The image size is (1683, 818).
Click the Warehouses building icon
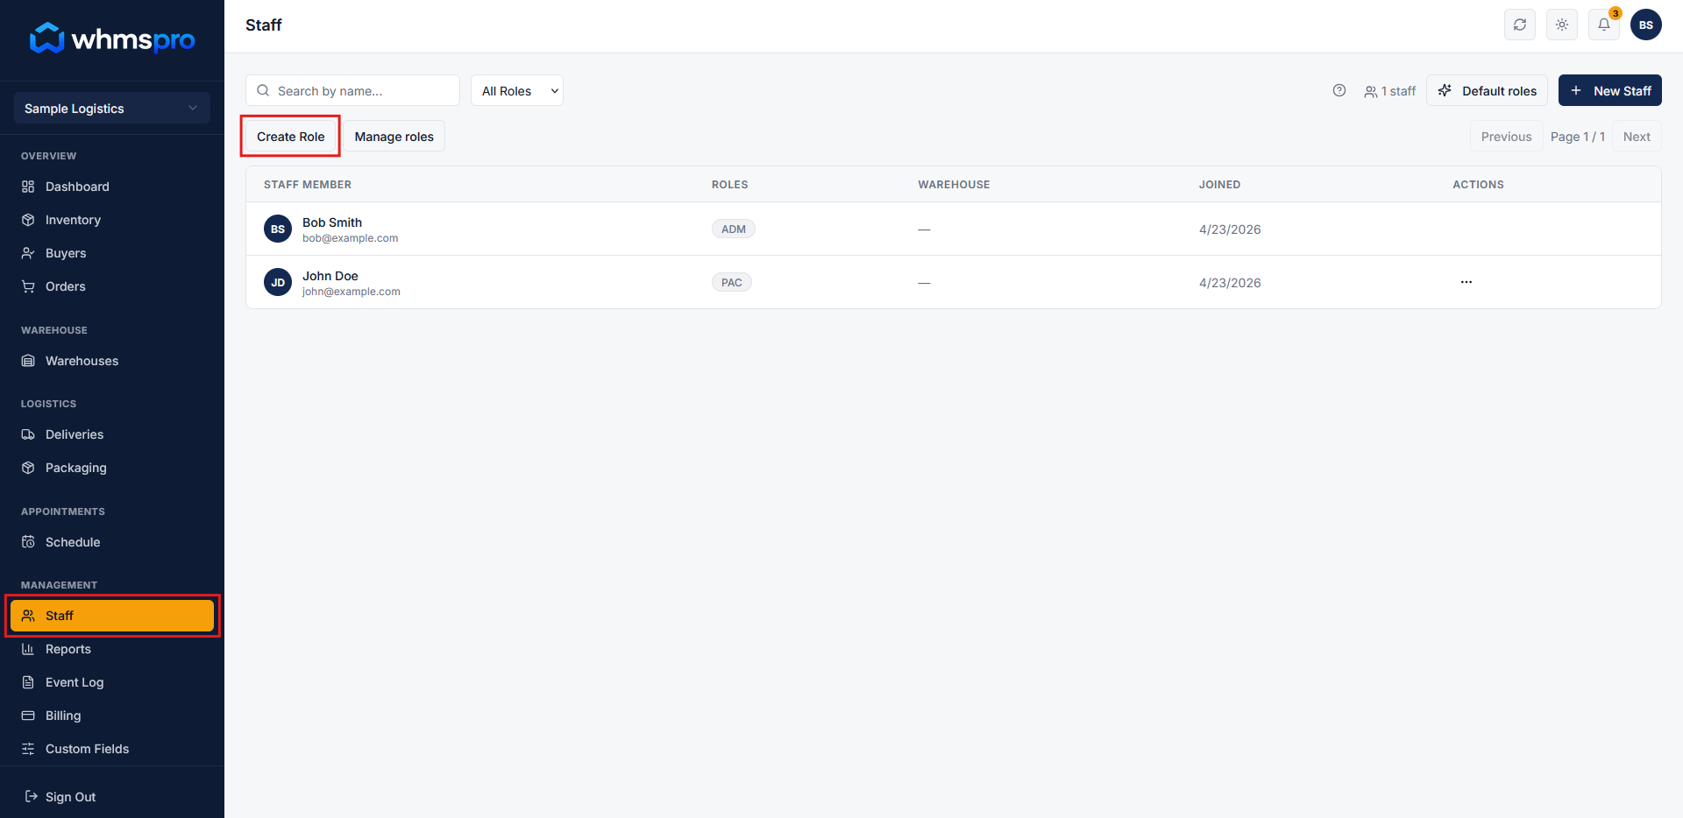[x=28, y=361]
